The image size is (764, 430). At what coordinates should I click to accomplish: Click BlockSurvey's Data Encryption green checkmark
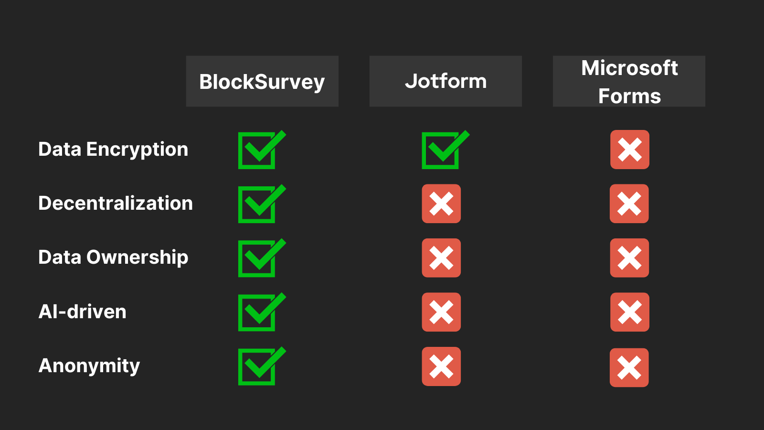(262, 150)
